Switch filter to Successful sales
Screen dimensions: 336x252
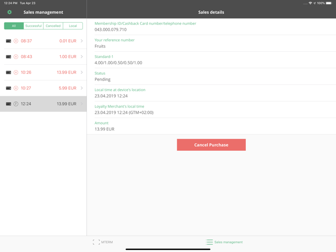34,26
